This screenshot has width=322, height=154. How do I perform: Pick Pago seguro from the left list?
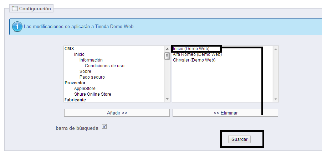(x=92, y=77)
